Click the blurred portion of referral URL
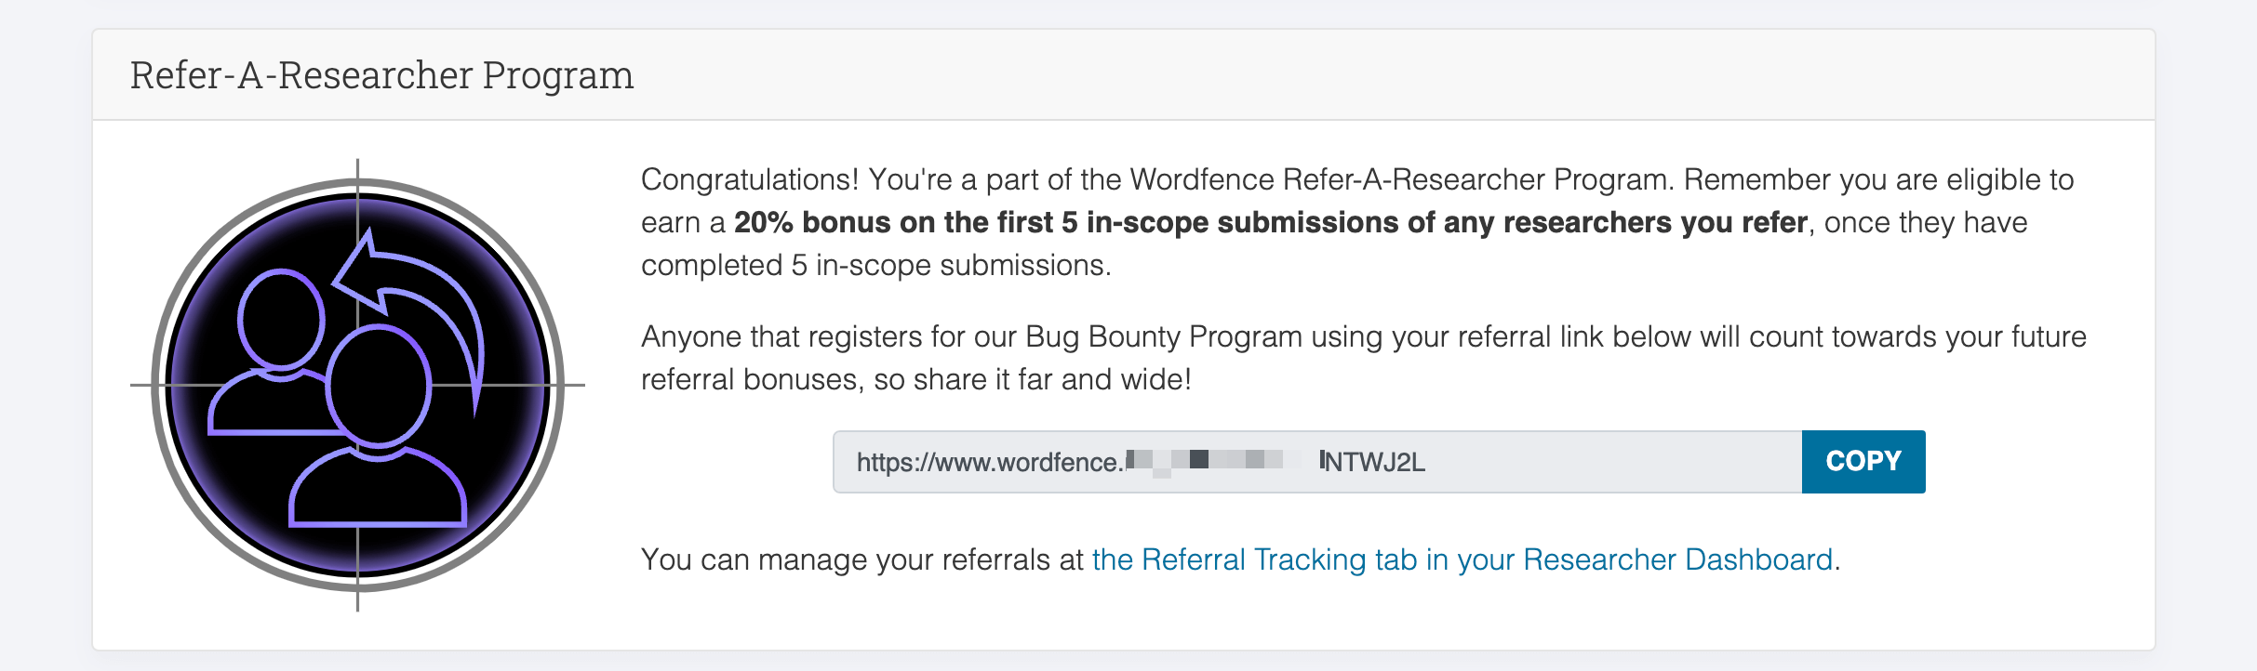2257x671 pixels. pos(1219,461)
